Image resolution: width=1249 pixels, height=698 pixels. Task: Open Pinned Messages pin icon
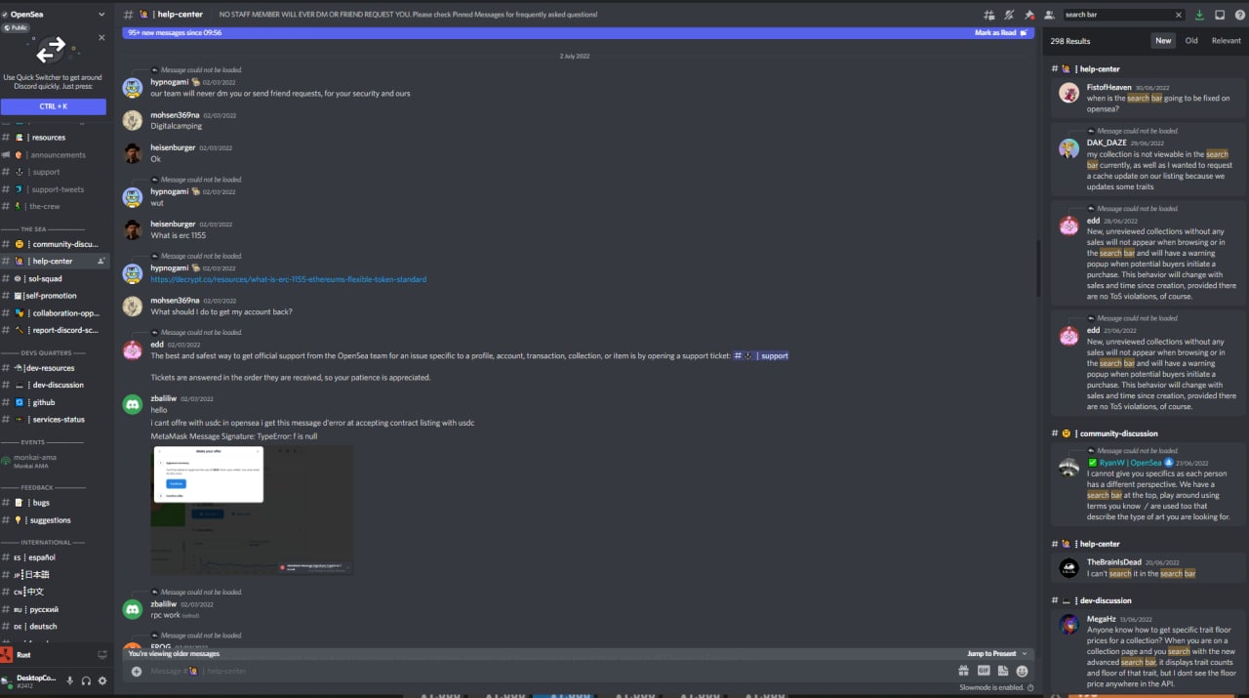pyautogui.click(x=1028, y=15)
